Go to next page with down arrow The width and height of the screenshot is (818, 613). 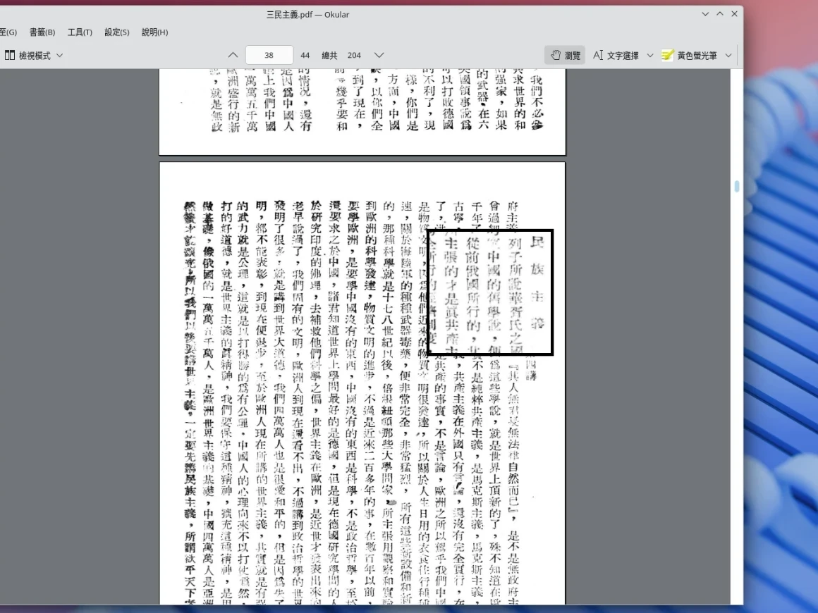pyautogui.click(x=379, y=54)
